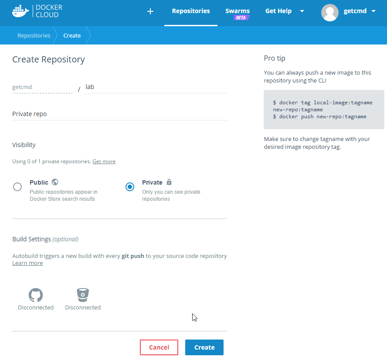
Task: Click the Private option label text
Action: (x=152, y=182)
